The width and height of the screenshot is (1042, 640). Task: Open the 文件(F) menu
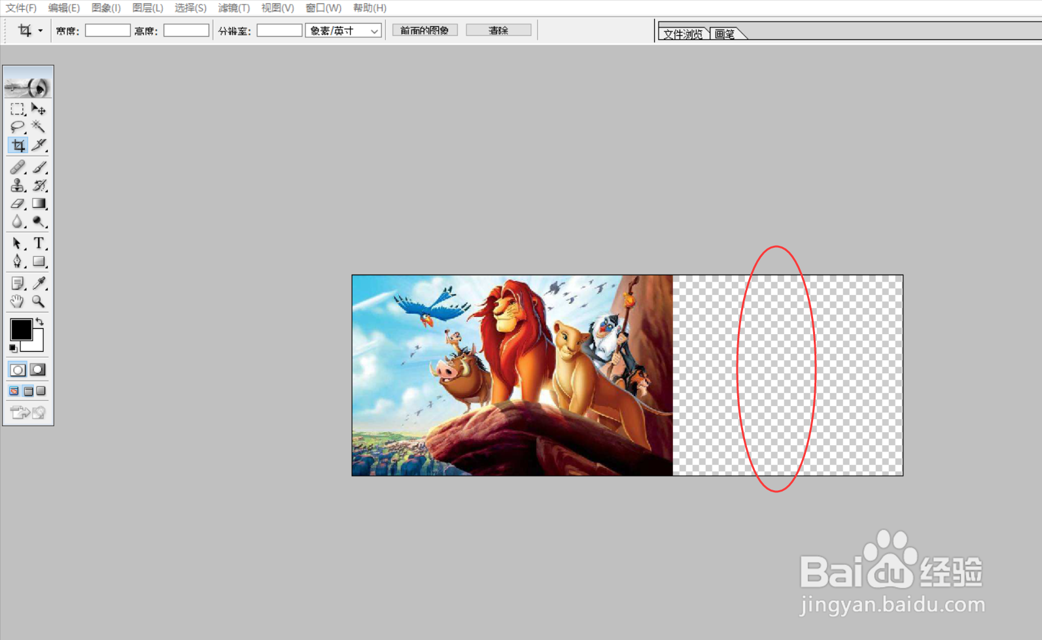(21, 8)
